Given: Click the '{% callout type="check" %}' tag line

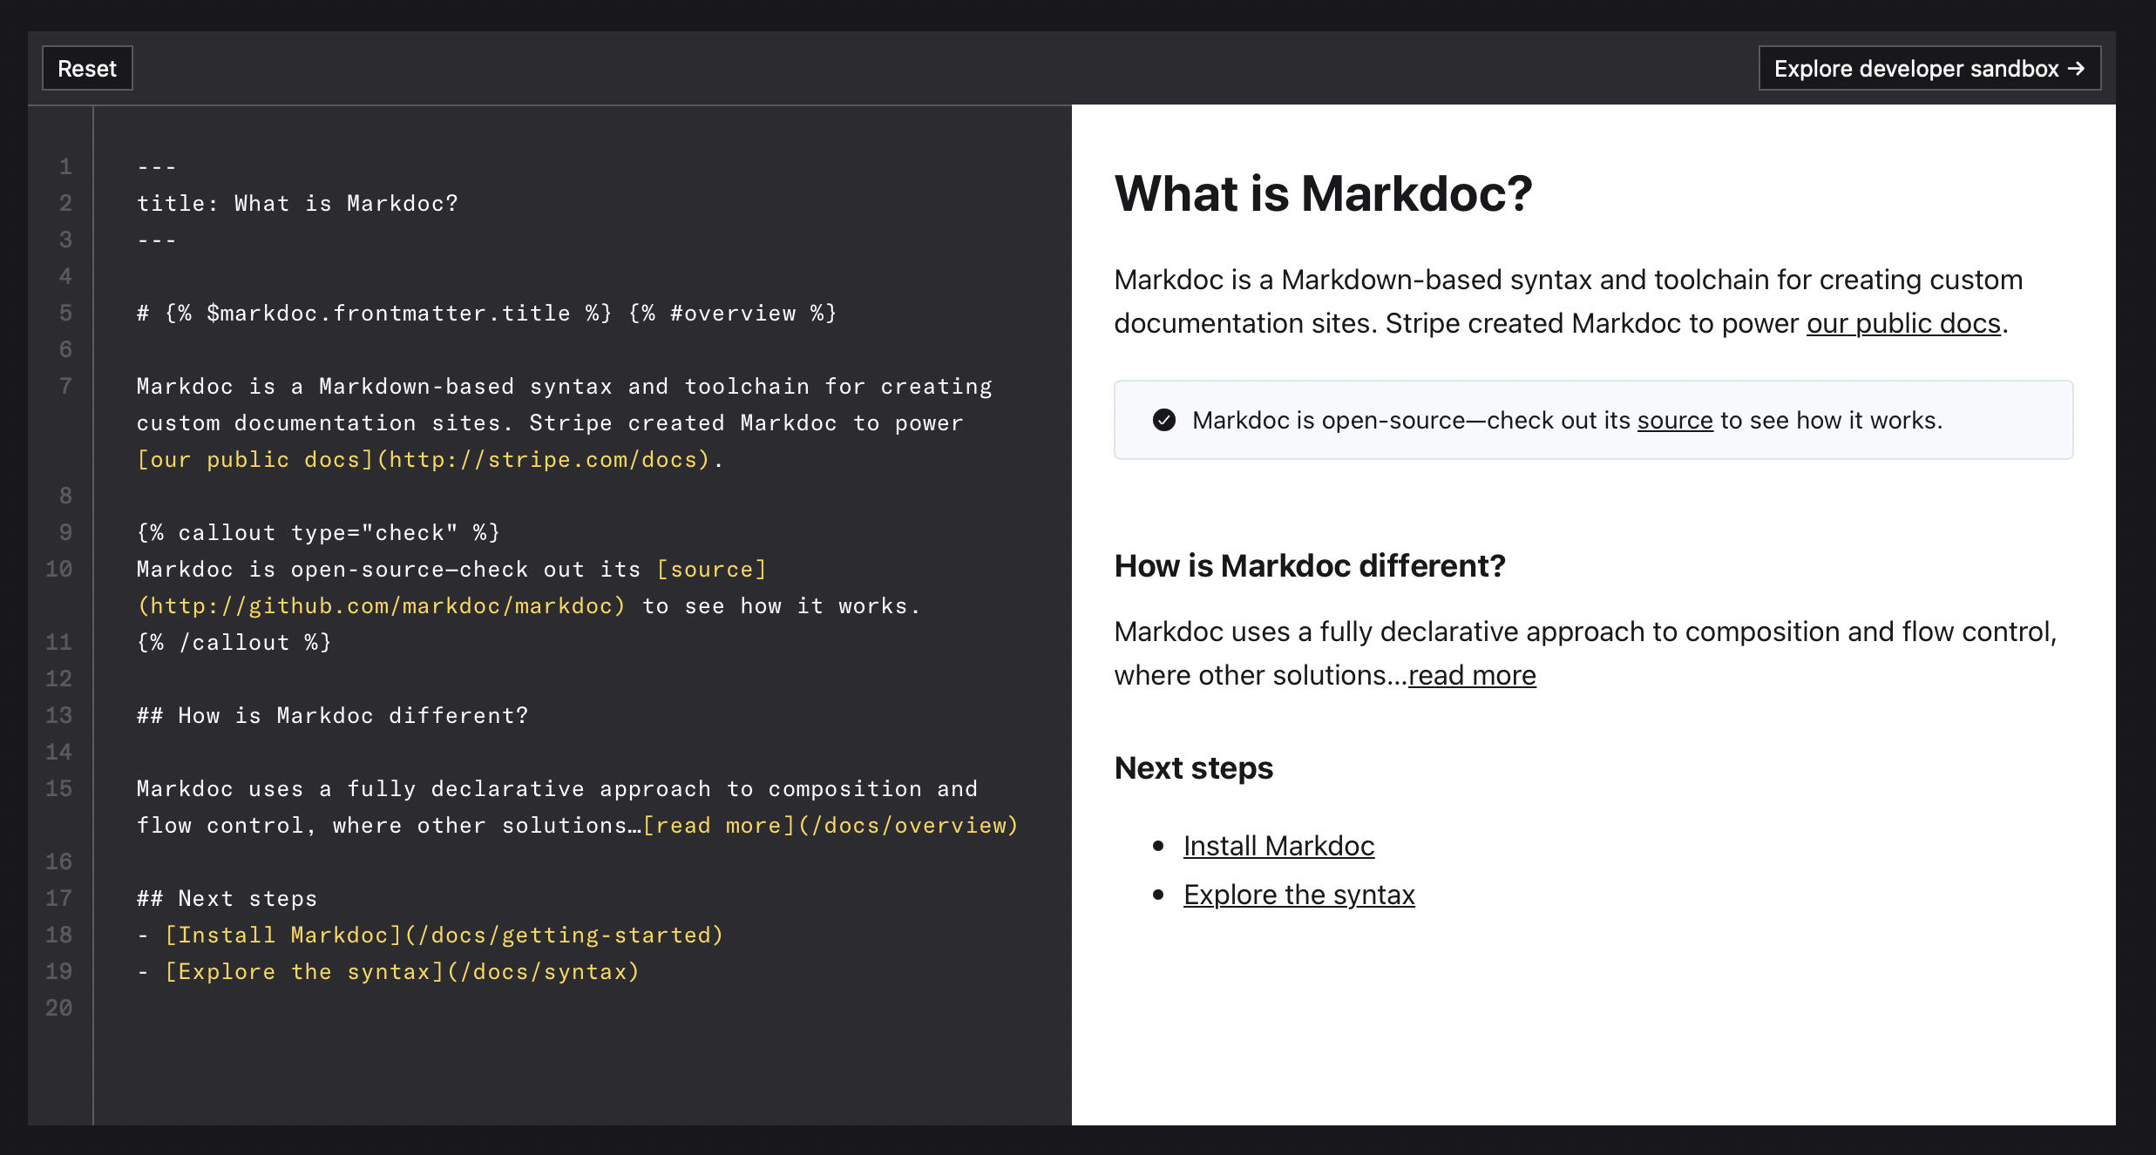Looking at the screenshot, I should pos(317,532).
